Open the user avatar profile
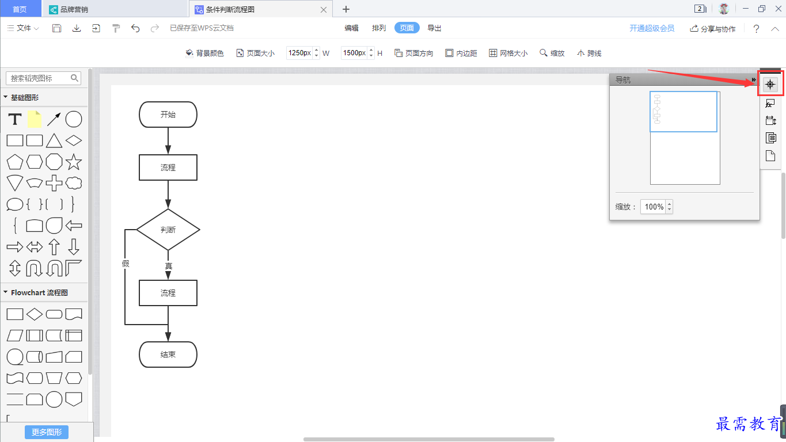786x442 pixels. 724,9
